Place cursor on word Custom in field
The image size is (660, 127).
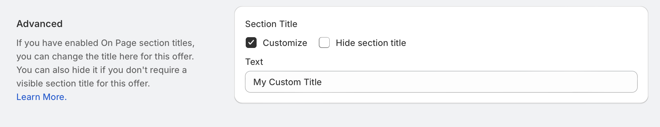pyautogui.click(x=285, y=82)
